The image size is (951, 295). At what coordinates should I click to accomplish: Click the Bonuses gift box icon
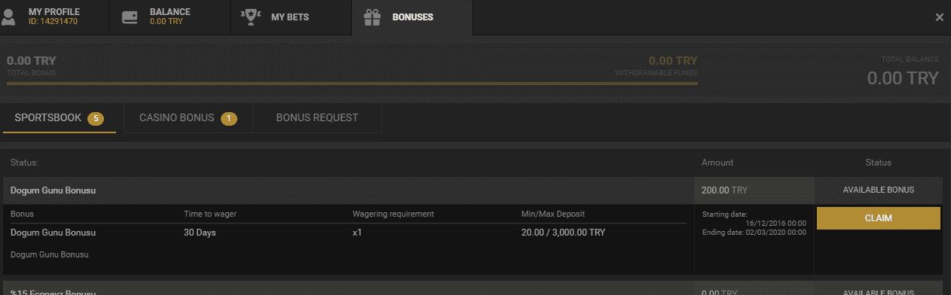(372, 17)
